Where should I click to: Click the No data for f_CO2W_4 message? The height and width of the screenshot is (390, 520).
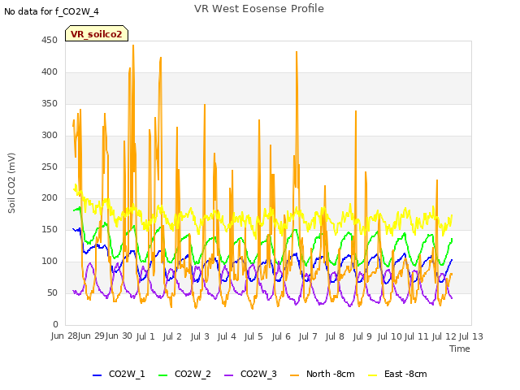51,11
